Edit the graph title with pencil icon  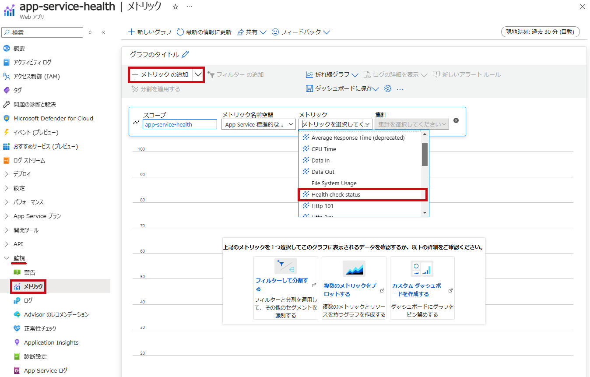click(x=185, y=54)
